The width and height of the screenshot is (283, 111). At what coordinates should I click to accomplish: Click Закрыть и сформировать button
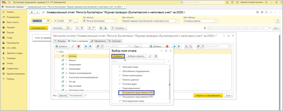(x=208, y=95)
